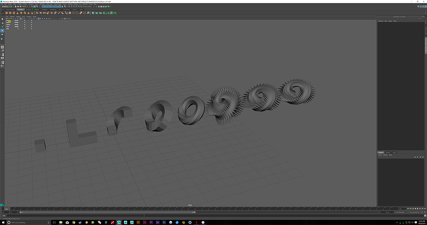This screenshot has height=225, width=427.
Task: Open the File menu
Action: pyautogui.click(x=2, y=4)
